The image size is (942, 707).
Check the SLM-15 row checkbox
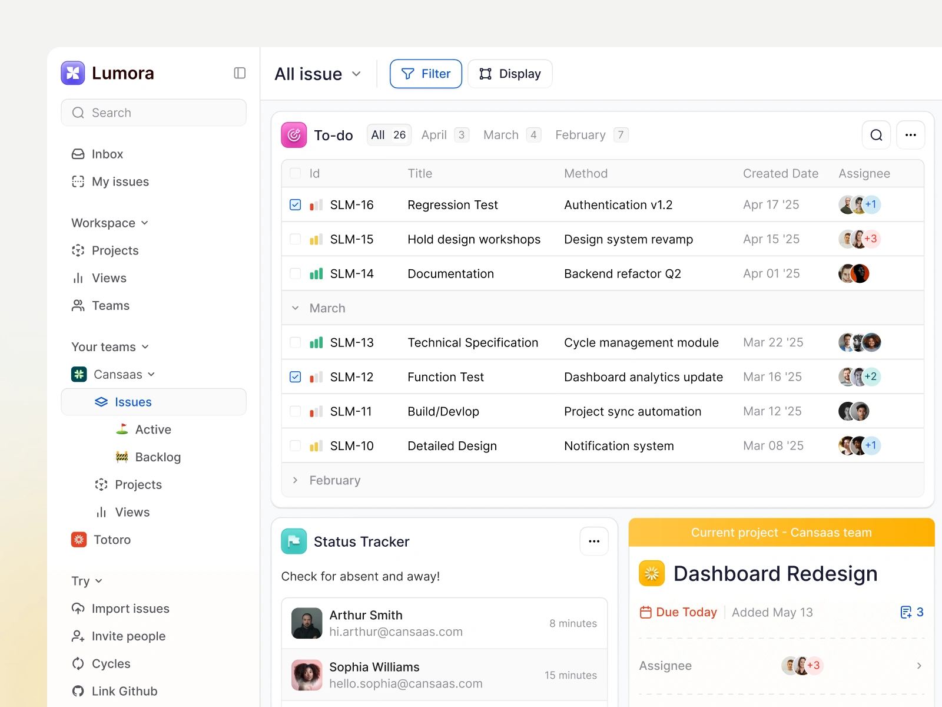pyautogui.click(x=296, y=239)
